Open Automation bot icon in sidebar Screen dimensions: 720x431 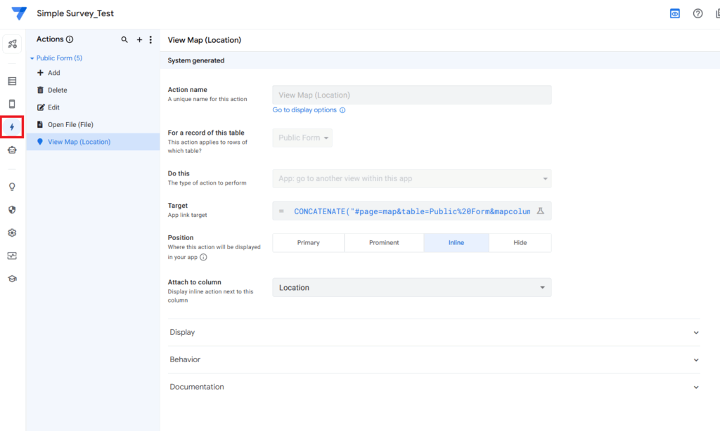(x=12, y=150)
